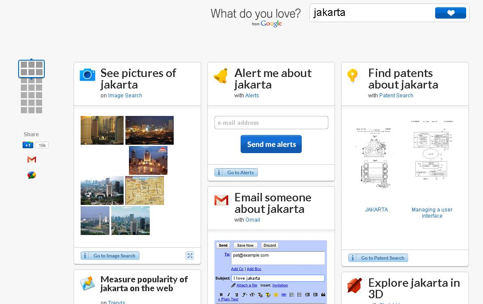Screen dimensions: 483x304
Task: Click the bell icon in Alerts card
Action: [221, 76]
